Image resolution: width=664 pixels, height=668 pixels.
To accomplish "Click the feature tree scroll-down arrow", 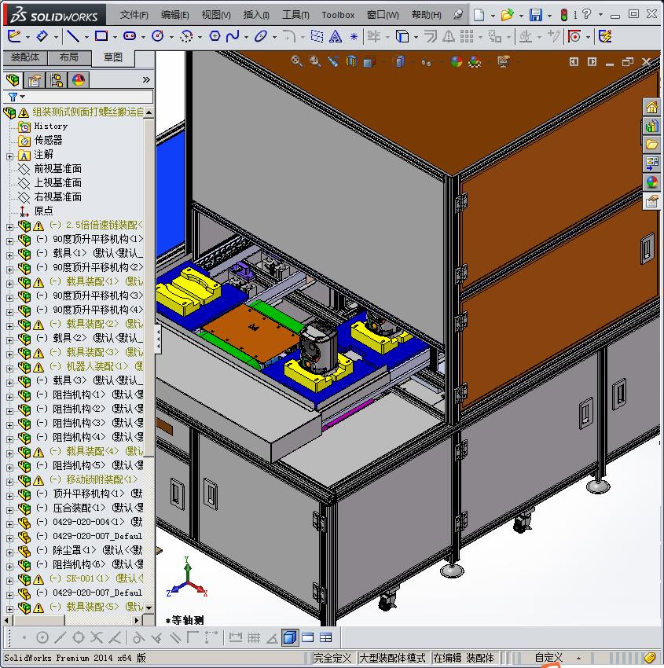I will [x=149, y=608].
